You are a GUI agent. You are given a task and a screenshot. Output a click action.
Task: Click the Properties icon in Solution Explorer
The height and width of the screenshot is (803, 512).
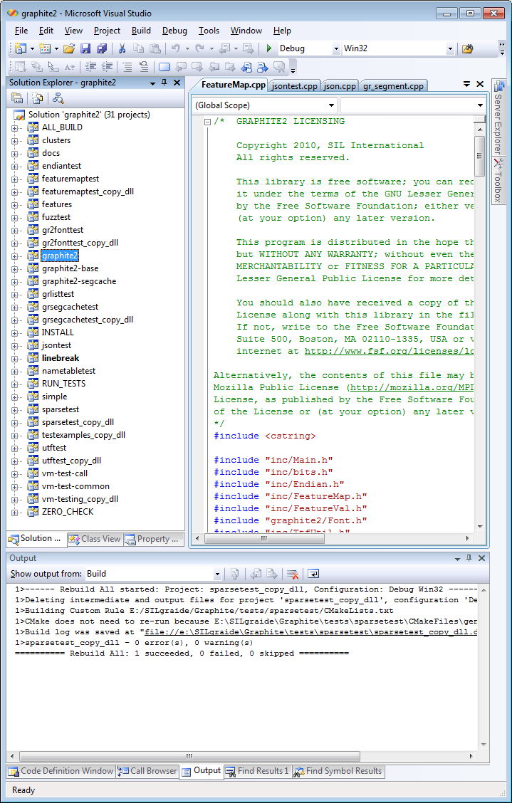pyautogui.click(x=17, y=98)
